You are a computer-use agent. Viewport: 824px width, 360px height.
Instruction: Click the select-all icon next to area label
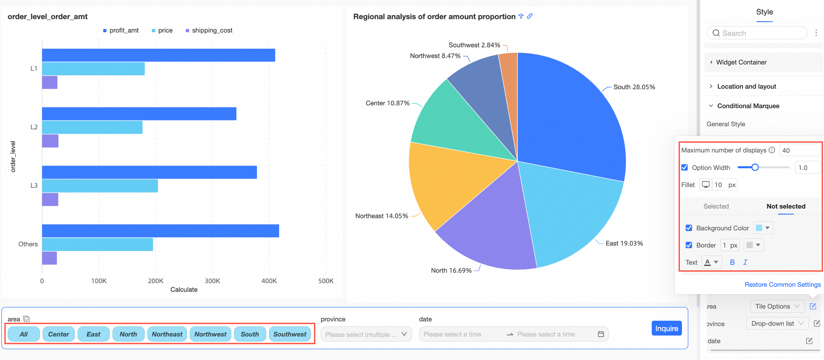[x=27, y=319]
